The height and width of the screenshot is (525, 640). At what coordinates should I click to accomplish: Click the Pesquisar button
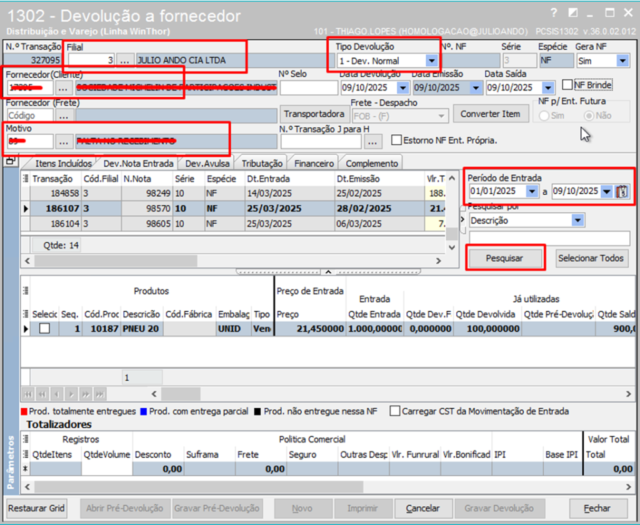pos(504,258)
